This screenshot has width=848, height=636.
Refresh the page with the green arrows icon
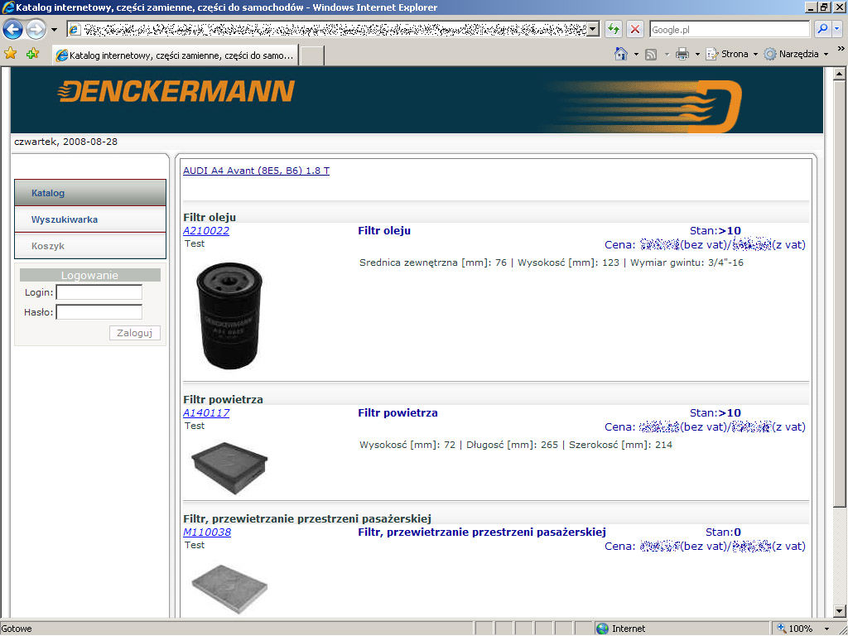coord(614,29)
